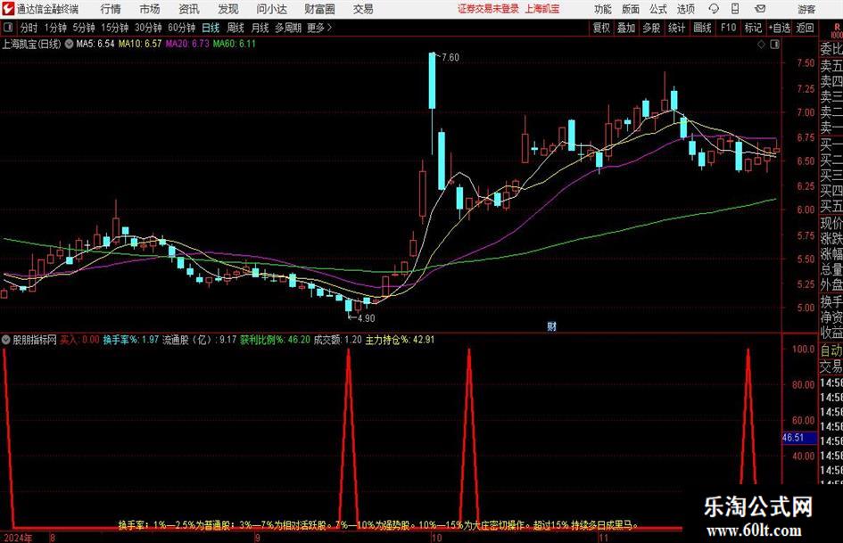
Task: Click +自选 to add to watchlist
Action: 779,28
